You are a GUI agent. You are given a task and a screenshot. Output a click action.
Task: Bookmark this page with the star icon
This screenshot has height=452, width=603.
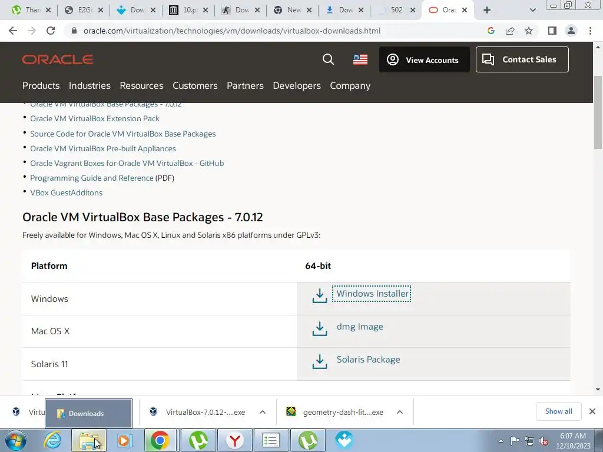(529, 31)
